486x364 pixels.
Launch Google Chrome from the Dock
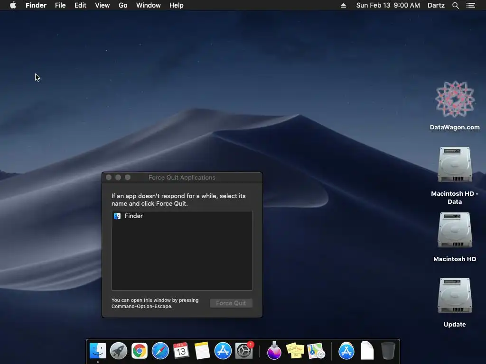pos(140,351)
